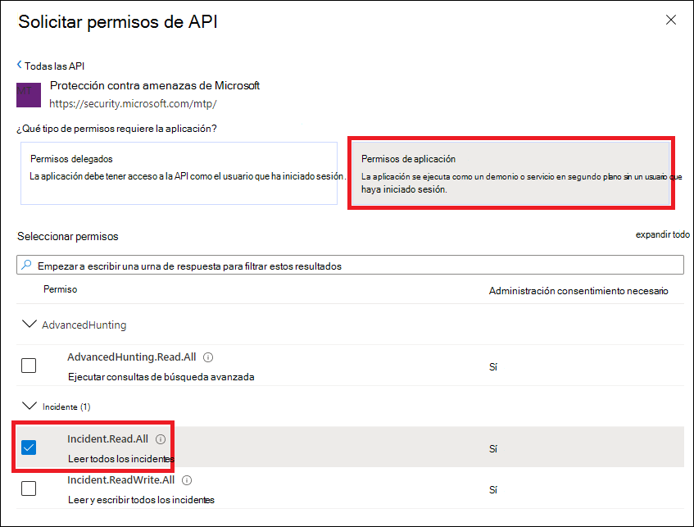The width and height of the screenshot is (694, 527).
Task: Click the Administración consentimiento necesario column header
Action: coord(578,291)
